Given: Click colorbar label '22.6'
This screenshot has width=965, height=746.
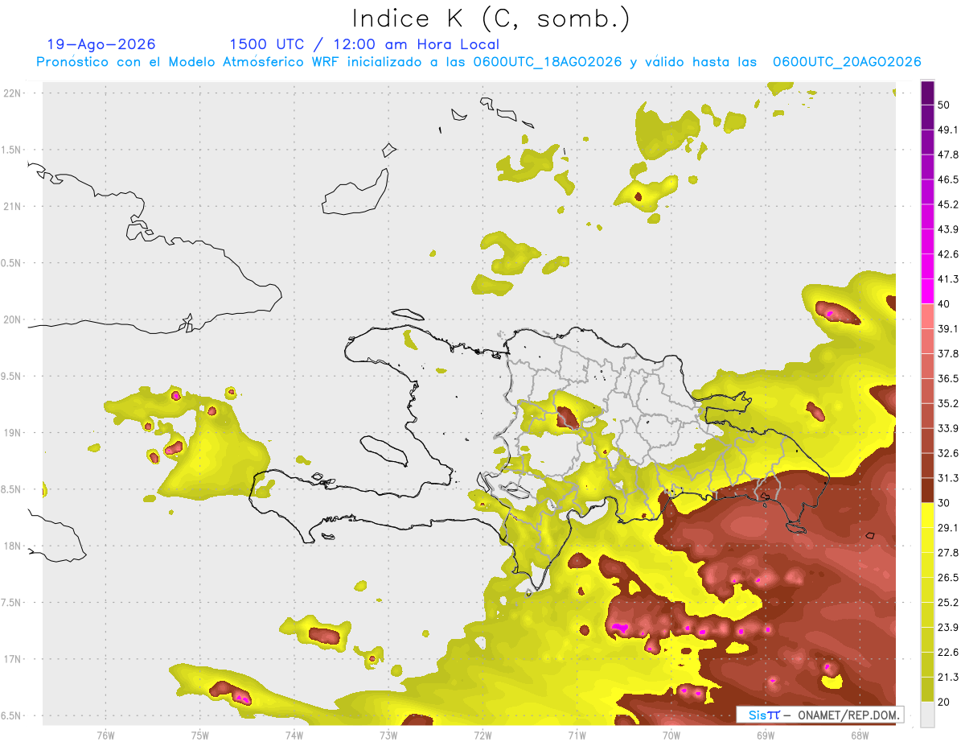Looking at the screenshot, I should [x=948, y=653].
